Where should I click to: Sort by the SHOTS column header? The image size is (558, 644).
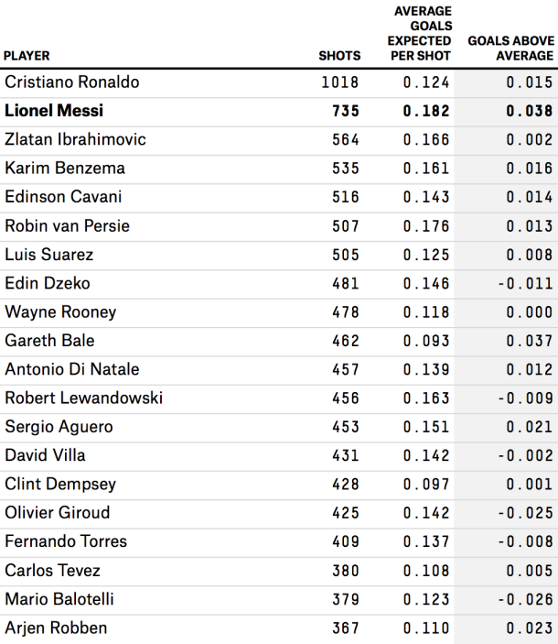tap(339, 56)
